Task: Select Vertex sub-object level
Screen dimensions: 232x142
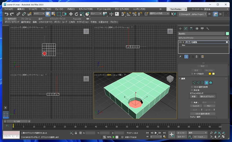Action: [194, 83]
